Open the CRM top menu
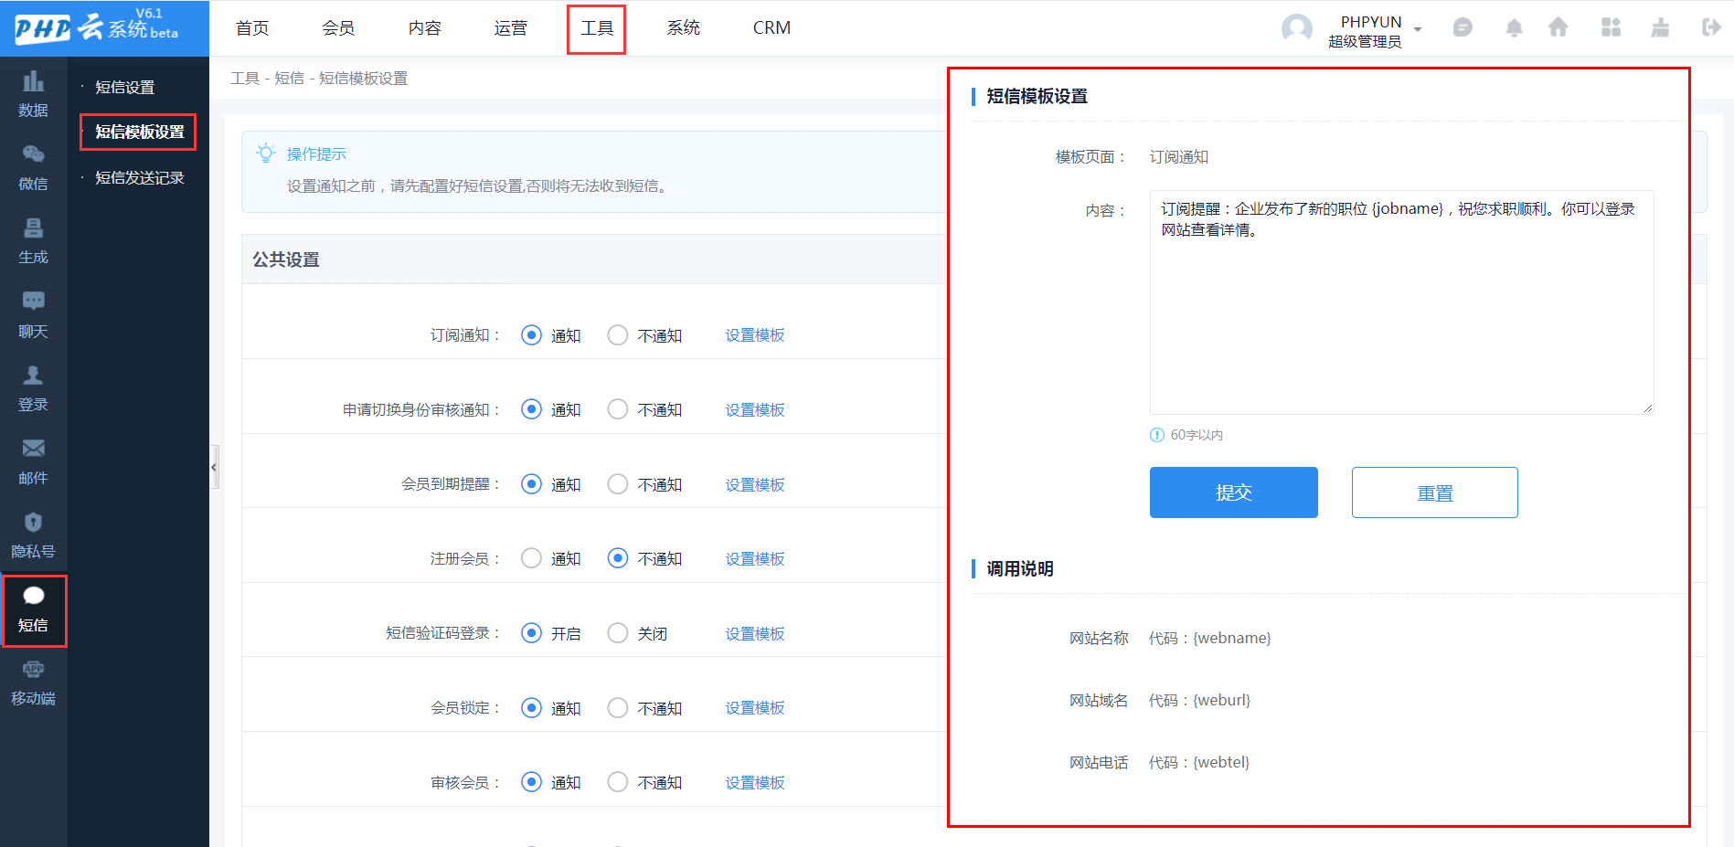 [x=772, y=28]
